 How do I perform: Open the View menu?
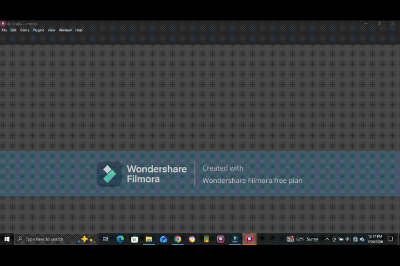coord(51,30)
